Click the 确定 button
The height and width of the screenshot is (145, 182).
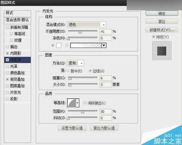(162, 13)
